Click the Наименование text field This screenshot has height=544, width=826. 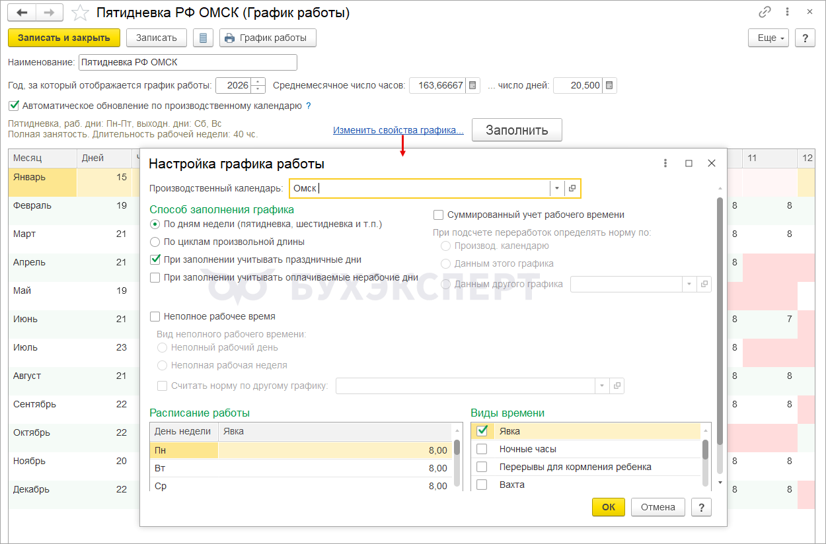188,62
